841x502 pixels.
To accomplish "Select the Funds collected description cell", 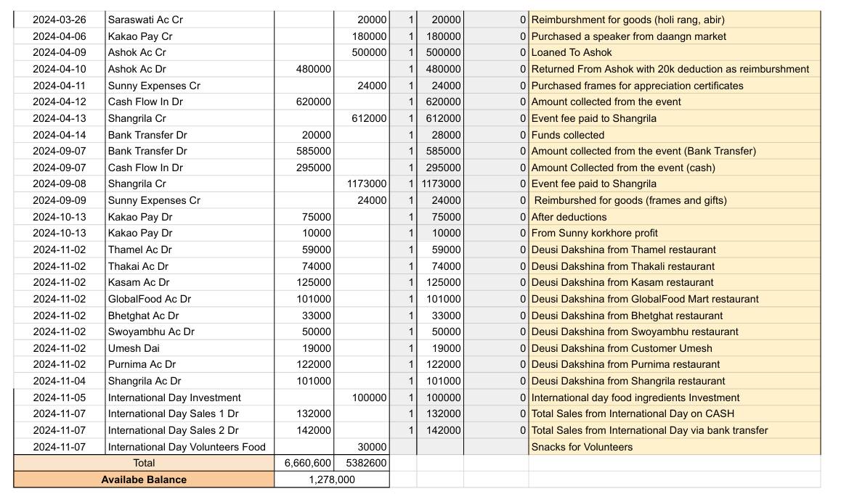I will [558, 134].
